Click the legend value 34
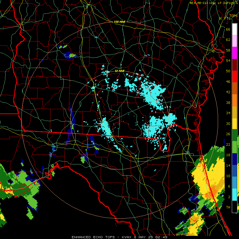 tap(228, 113)
